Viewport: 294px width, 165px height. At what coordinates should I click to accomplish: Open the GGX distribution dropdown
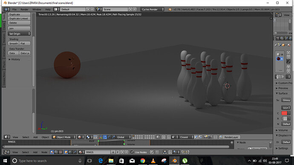[286, 108]
